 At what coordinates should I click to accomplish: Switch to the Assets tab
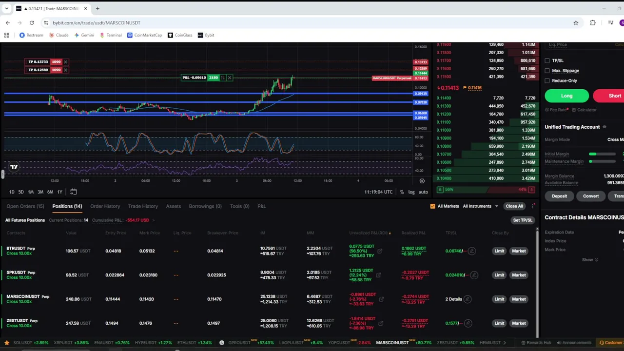(x=173, y=206)
